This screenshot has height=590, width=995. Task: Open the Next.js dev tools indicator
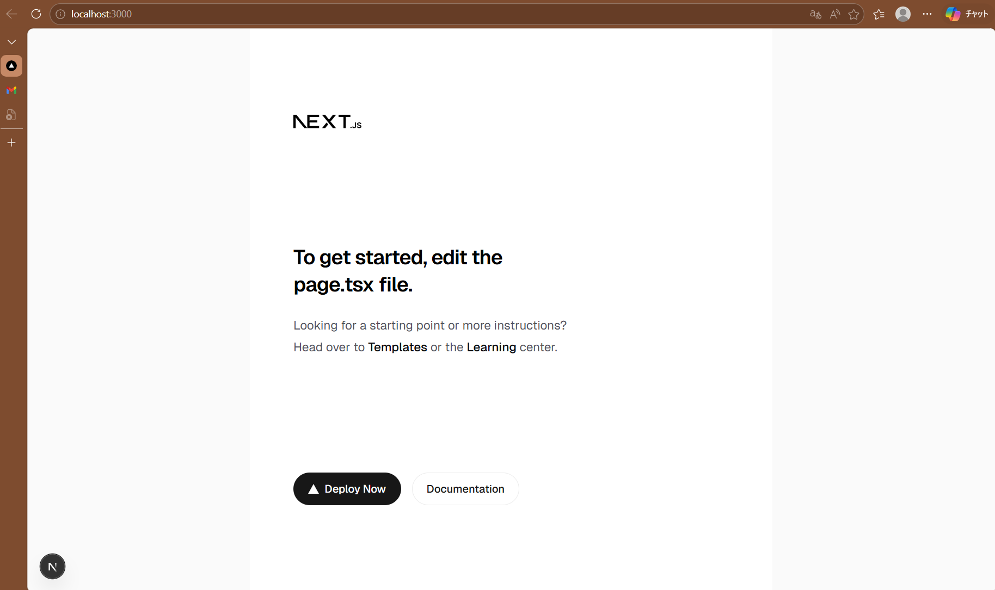tap(52, 567)
